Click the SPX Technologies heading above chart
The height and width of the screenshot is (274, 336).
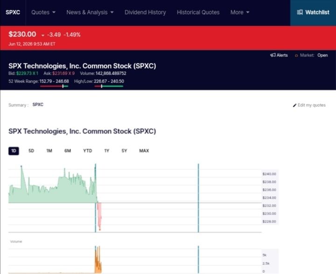pos(82,131)
